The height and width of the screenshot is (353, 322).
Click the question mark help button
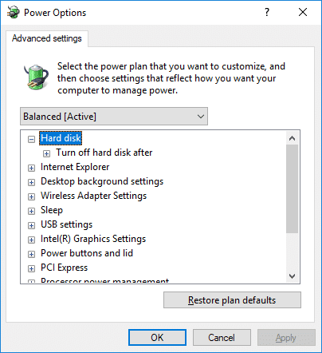coord(267,12)
